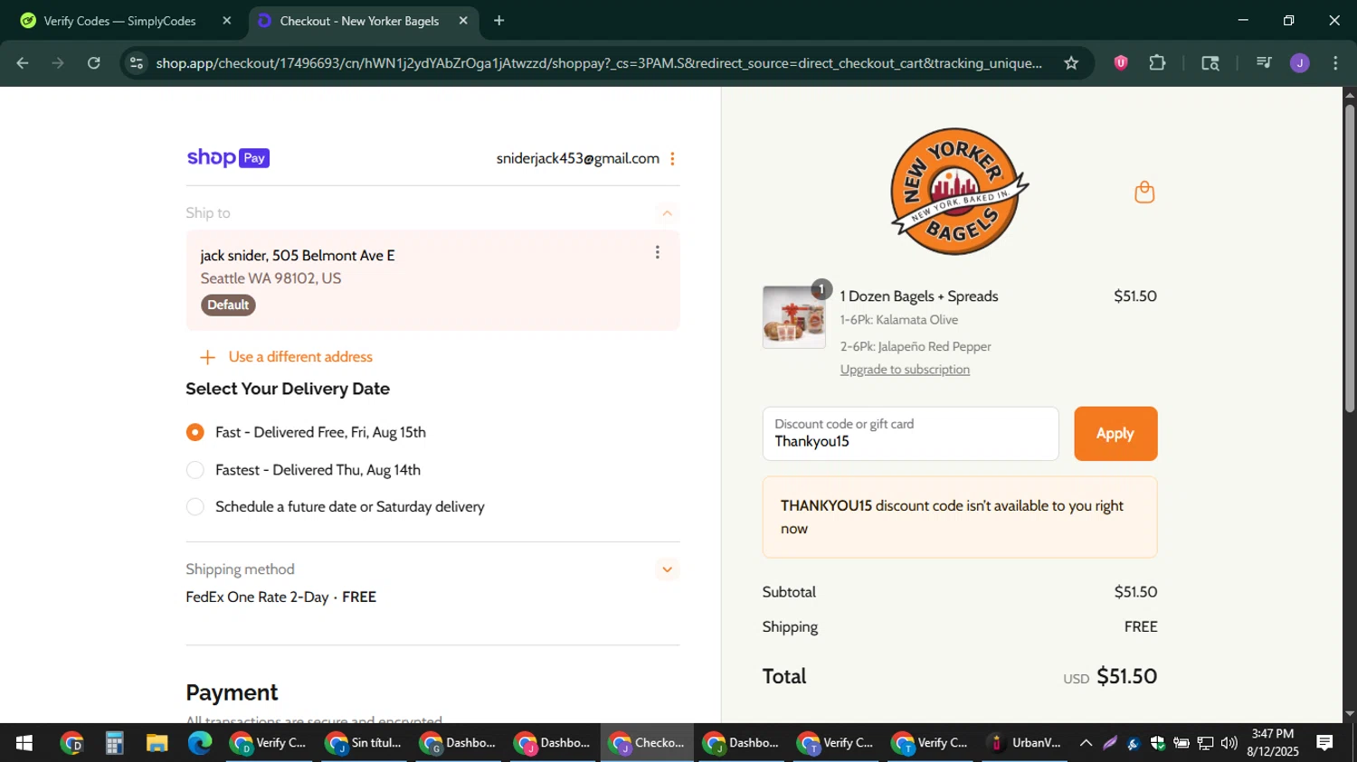Click the discount code input field
Image resolution: width=1357 pixels, height=762 pixels.
point(910,434)
